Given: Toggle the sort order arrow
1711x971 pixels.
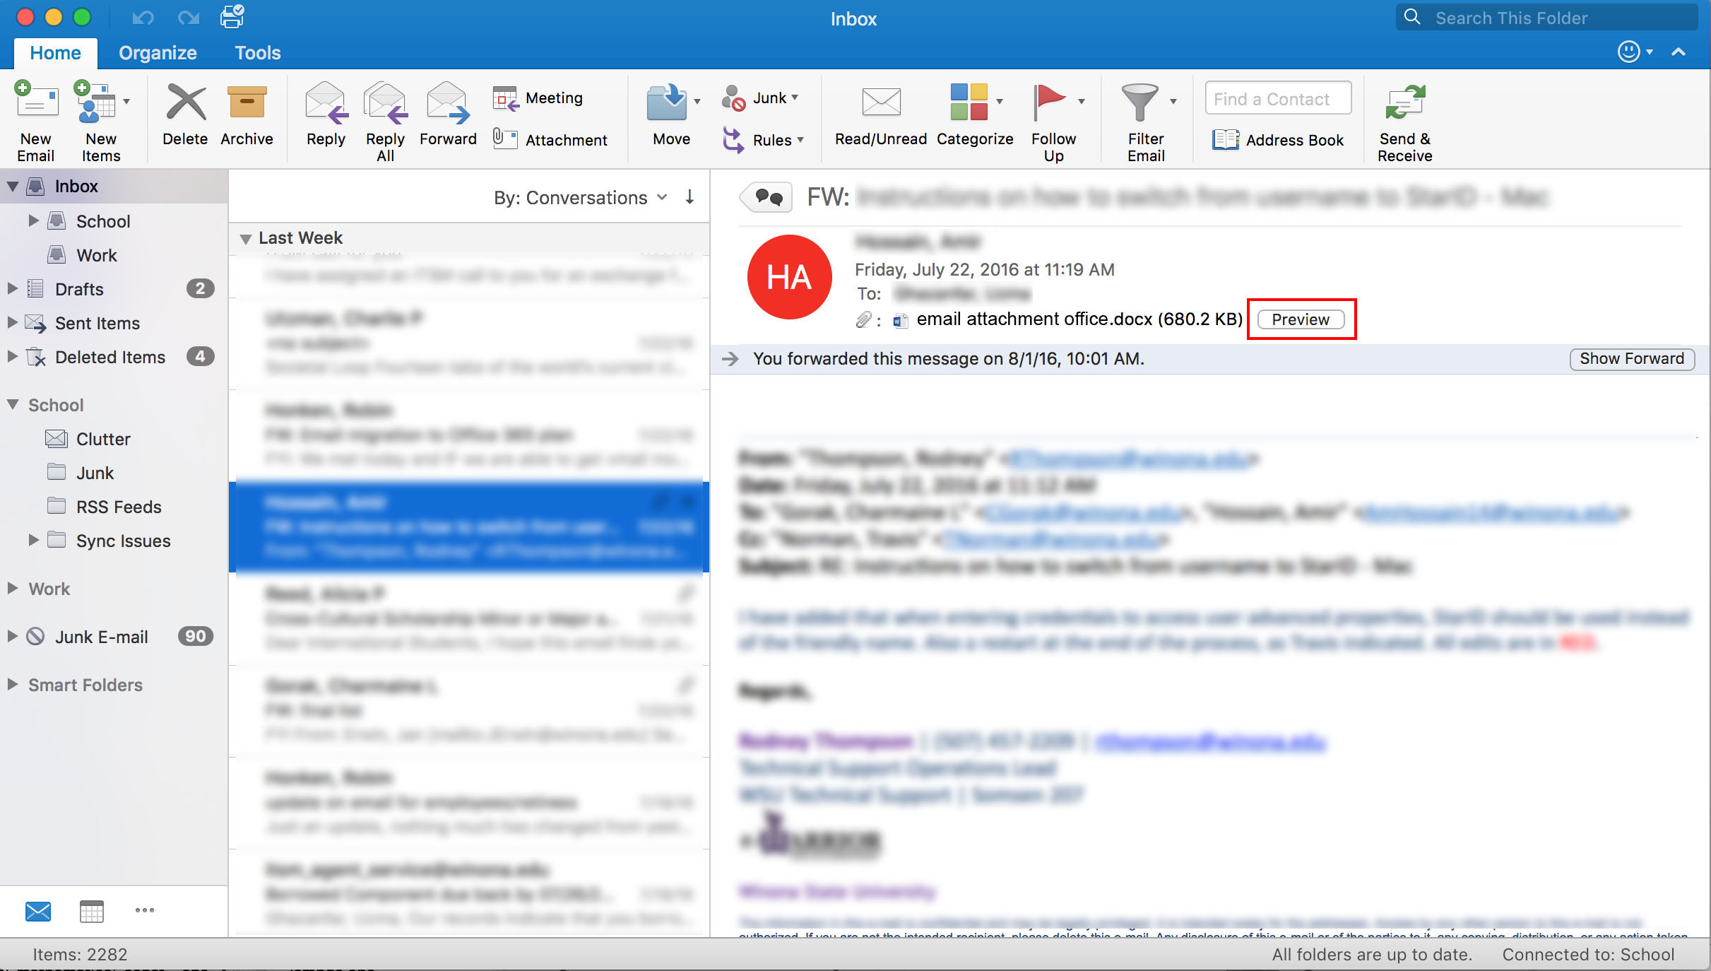Looking at the screenshot, I should click(689, 197).
